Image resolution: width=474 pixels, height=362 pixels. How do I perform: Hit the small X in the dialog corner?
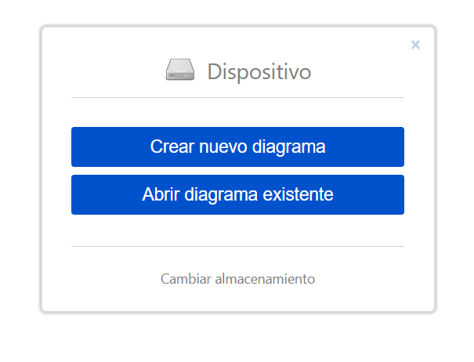tap(415, 45)
